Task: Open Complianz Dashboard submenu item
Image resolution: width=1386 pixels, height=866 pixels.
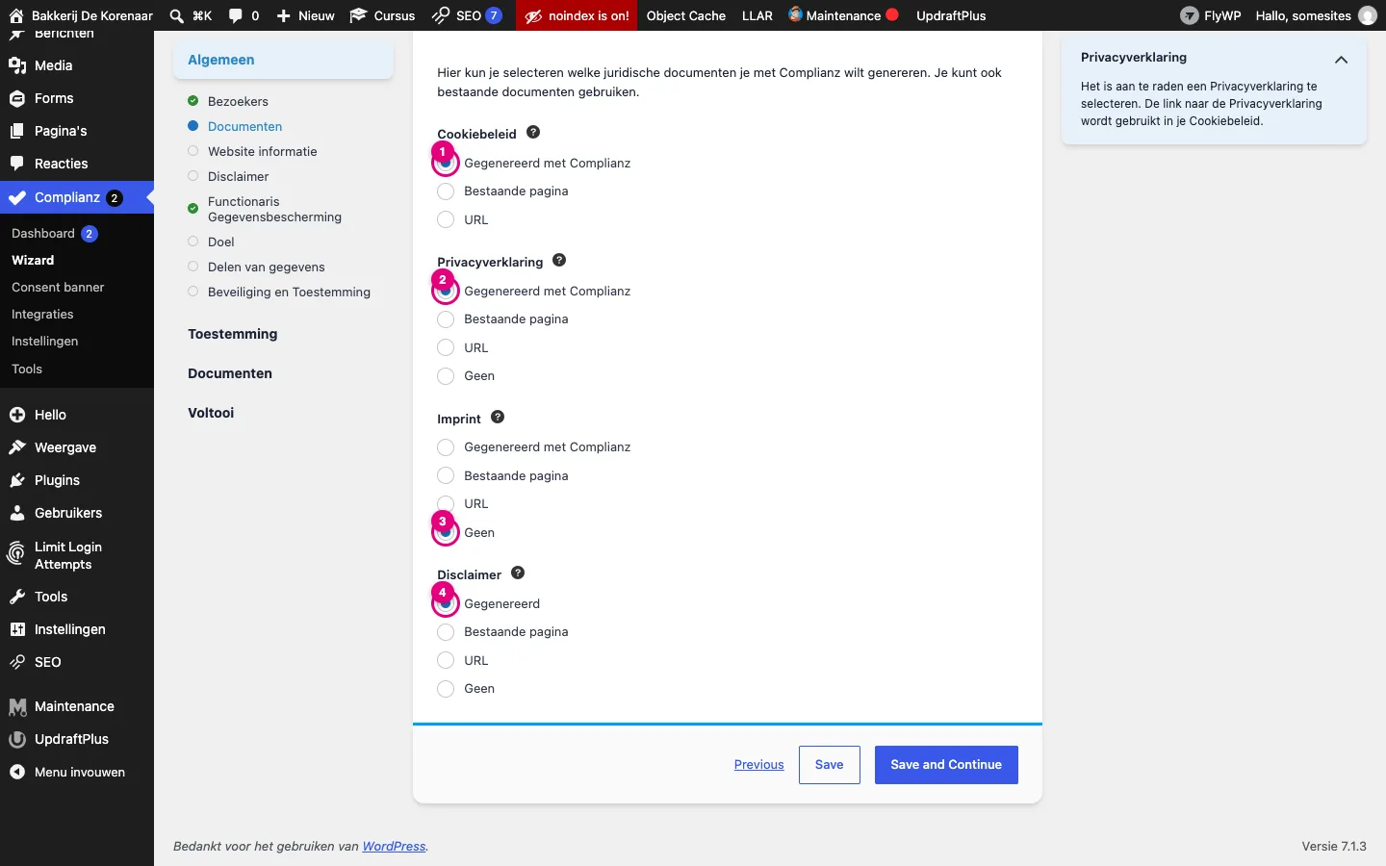Action: [54, 234]
